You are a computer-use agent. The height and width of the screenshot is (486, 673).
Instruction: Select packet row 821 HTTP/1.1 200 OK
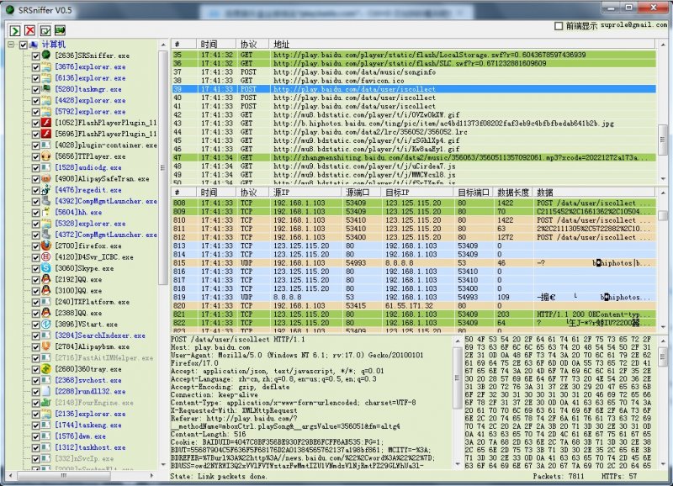pos(414,314)
